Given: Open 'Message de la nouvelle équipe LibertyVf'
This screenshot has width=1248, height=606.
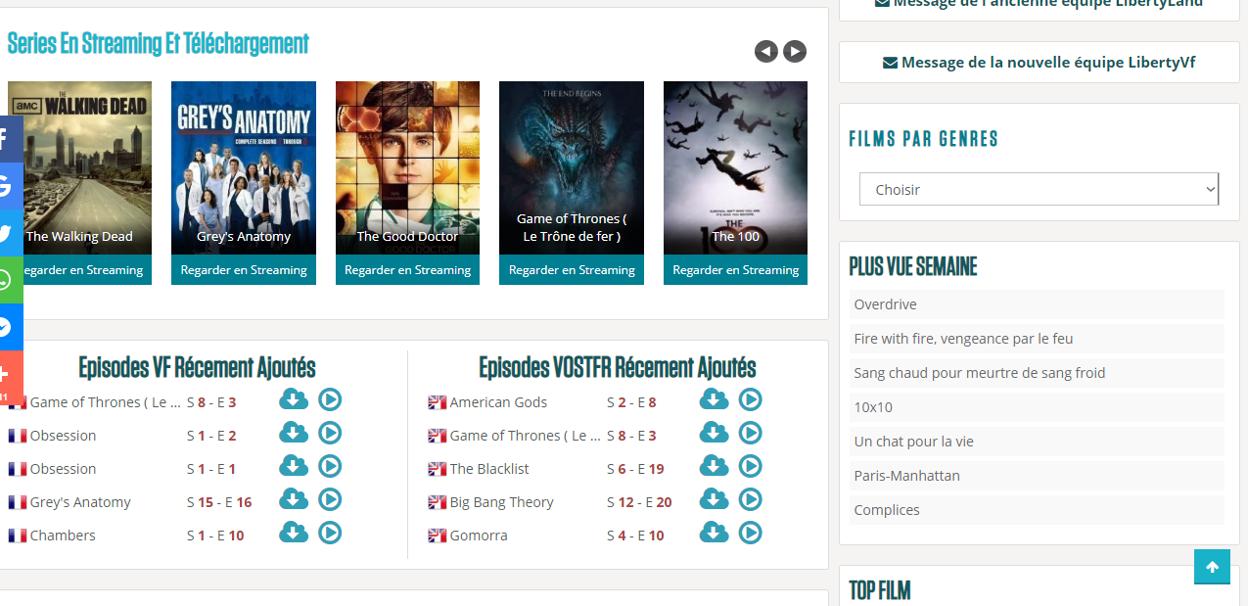Looking at the screenshot, I should point(1039,62).
